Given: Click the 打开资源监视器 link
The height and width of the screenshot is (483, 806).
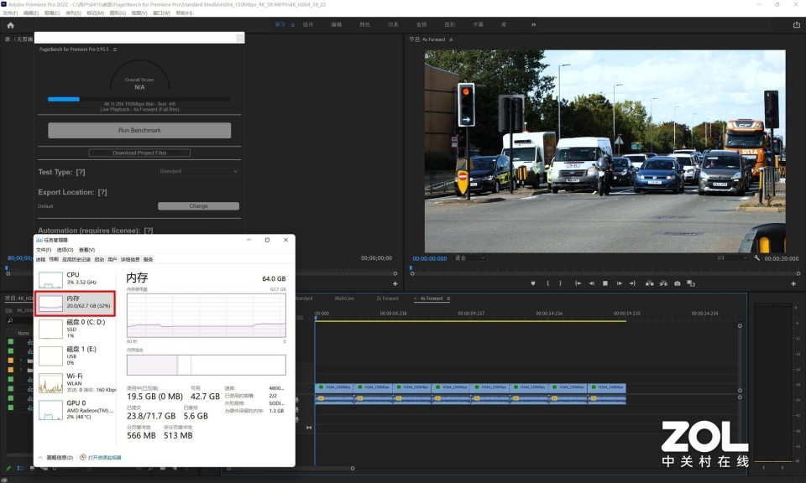Looking at the screenshot, I should coord(103,458).
